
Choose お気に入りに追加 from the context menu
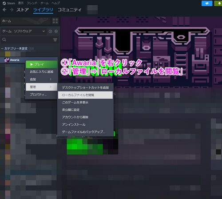(41, 72)
